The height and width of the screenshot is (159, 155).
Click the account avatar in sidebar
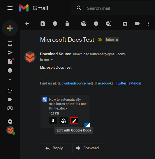pos(10,130)
